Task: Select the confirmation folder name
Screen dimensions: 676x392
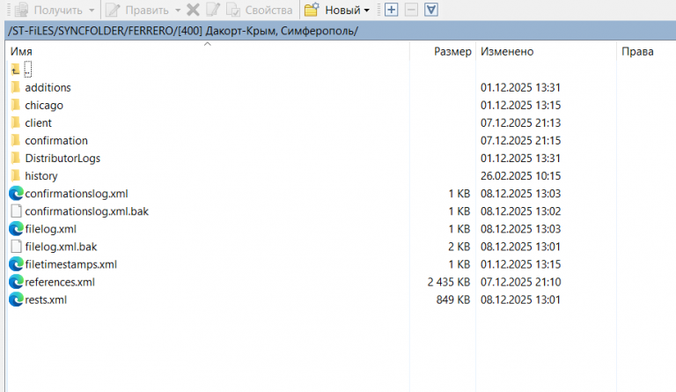Action: point(56,141)
